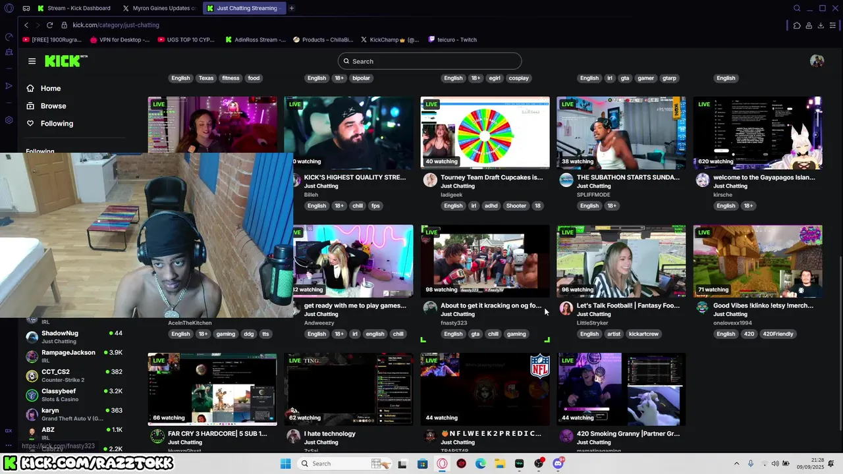Viewport: 843px width, 474px height.
Task: Open browser profile account icon
Action: click(x=809, y=25)
